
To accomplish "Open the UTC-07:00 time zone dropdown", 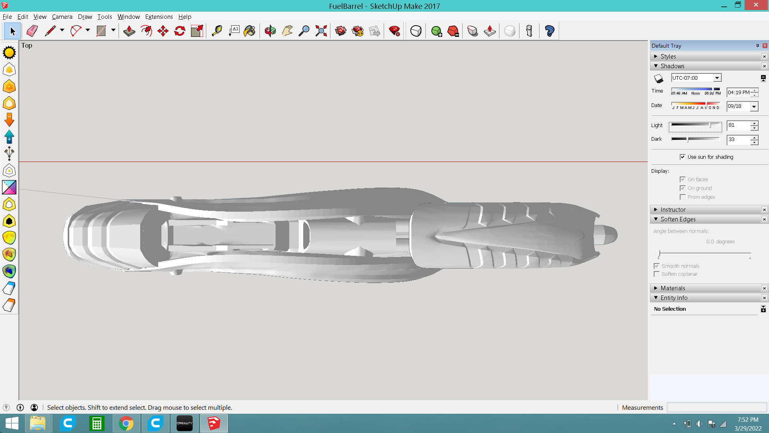I will [x=717, y=78].
